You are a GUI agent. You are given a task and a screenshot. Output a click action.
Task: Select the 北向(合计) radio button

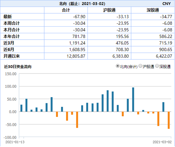coord(117,66)
